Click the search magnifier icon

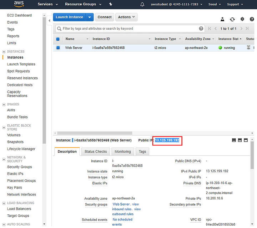[x=59, y=29]
